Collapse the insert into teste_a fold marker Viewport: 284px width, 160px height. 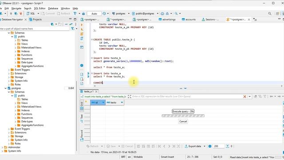[92, 73]
